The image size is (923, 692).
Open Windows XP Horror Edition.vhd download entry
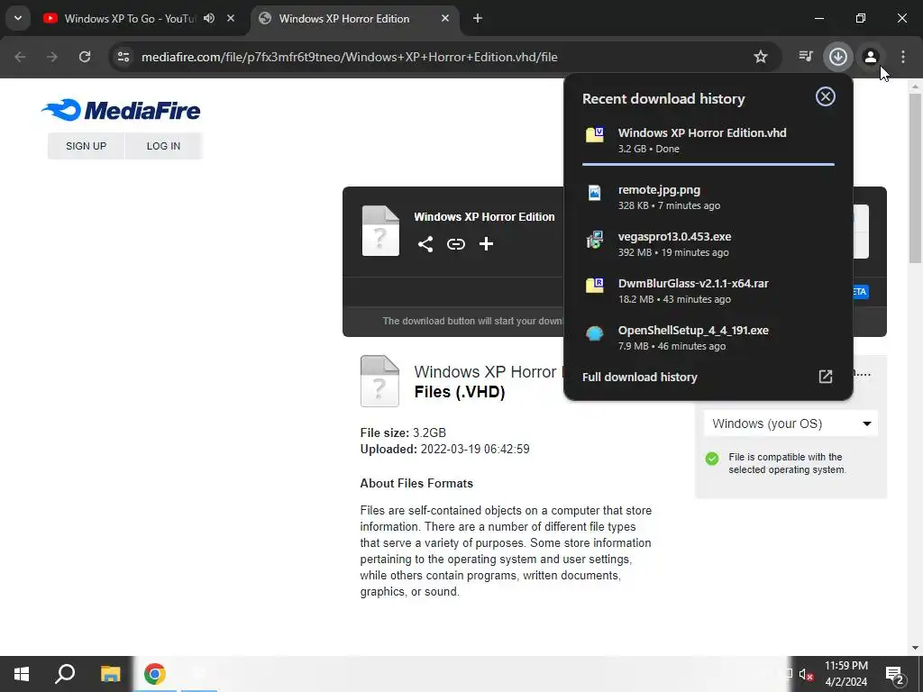point(708,140)
